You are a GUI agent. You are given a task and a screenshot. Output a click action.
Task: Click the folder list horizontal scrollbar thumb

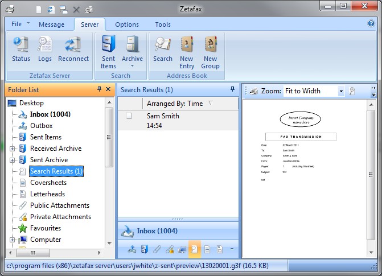pos(33,253)
